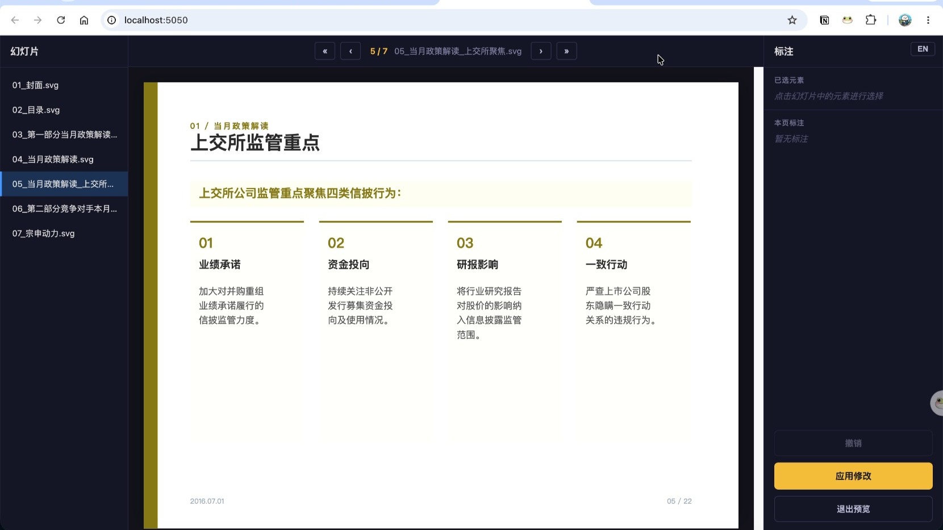Go to the next slide
Screen dimensions: 943x530
click(541, 51)
